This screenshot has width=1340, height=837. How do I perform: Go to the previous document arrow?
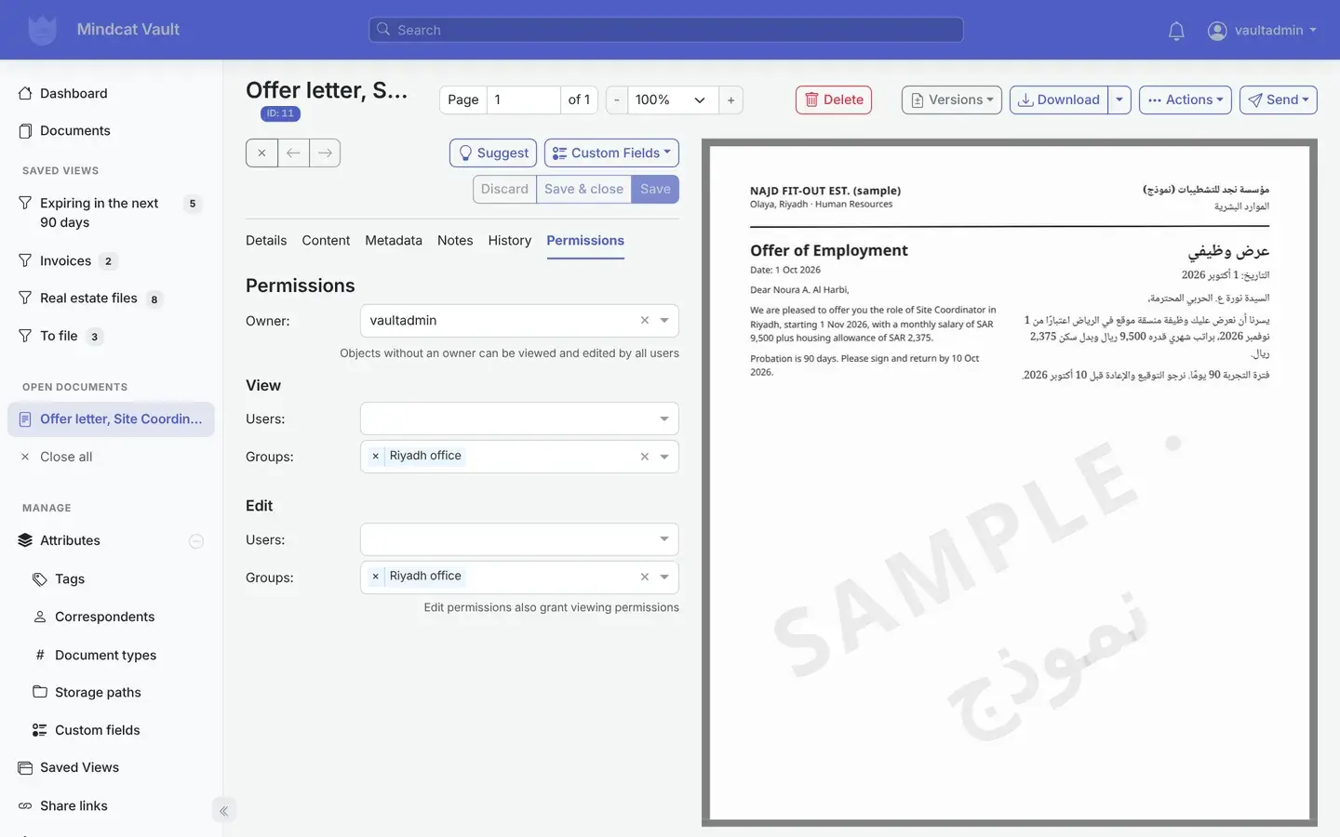(293, 153)
